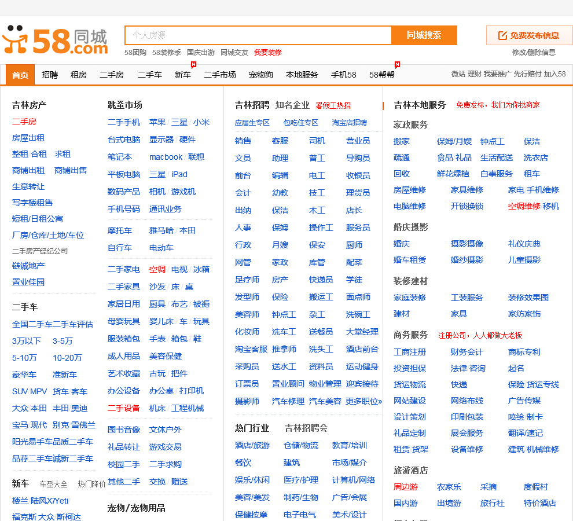Image resolution: width=573 pixels, height=521 pixels.
Task: Open red 二手设备 link
Action: tap(123, 408)
